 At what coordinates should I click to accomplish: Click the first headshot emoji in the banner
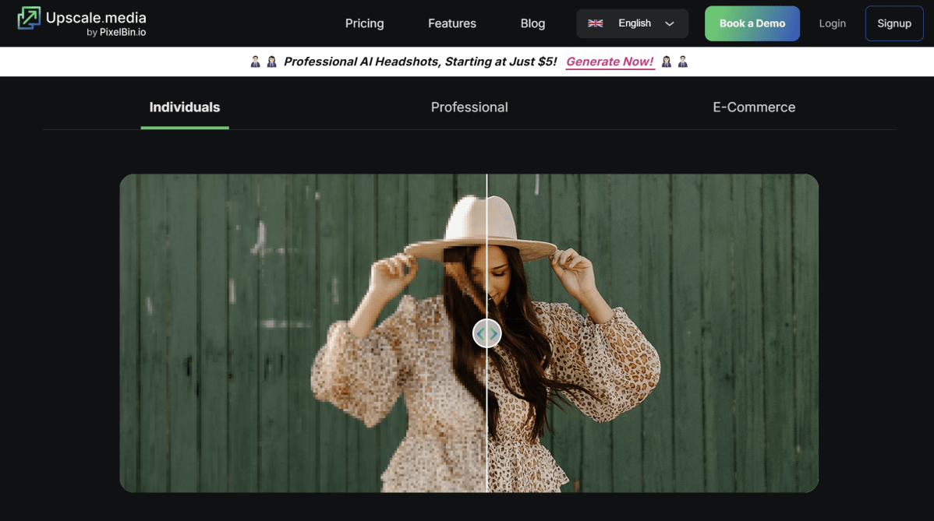(x=255, y=62)
